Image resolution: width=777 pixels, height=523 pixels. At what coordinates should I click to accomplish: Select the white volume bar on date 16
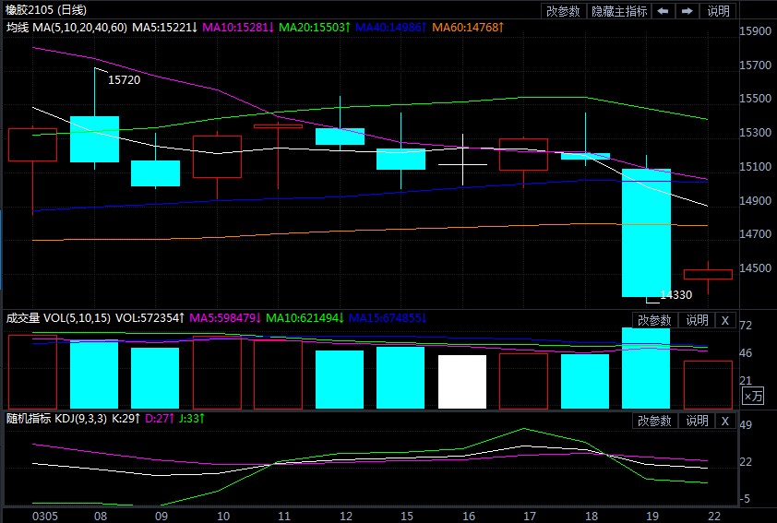[461, 381]
